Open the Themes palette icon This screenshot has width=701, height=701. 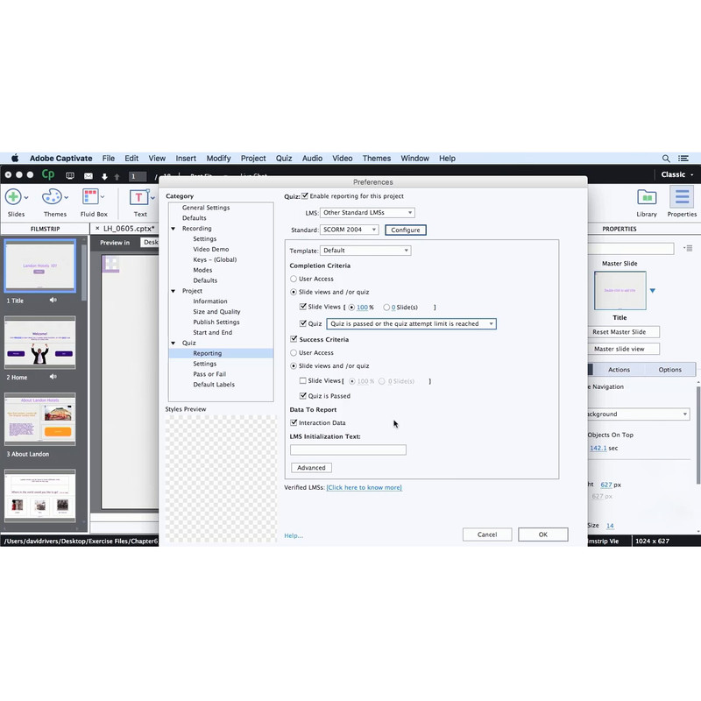coord(54,197)
